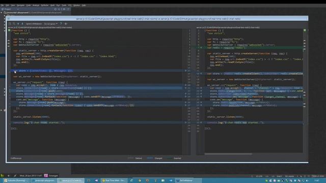Open the diff settings gear icon
The width and height of the screenshot is (326, 183).
pyautogui.click(x=66, y=24)
